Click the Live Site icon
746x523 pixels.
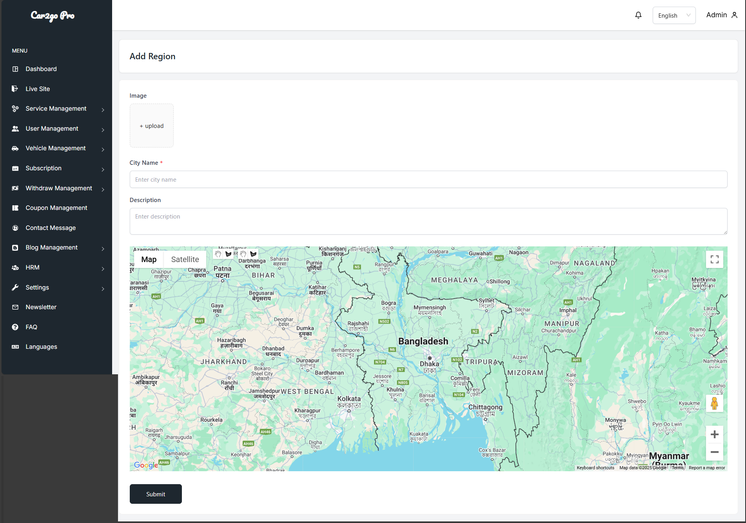tap(15, 89)
